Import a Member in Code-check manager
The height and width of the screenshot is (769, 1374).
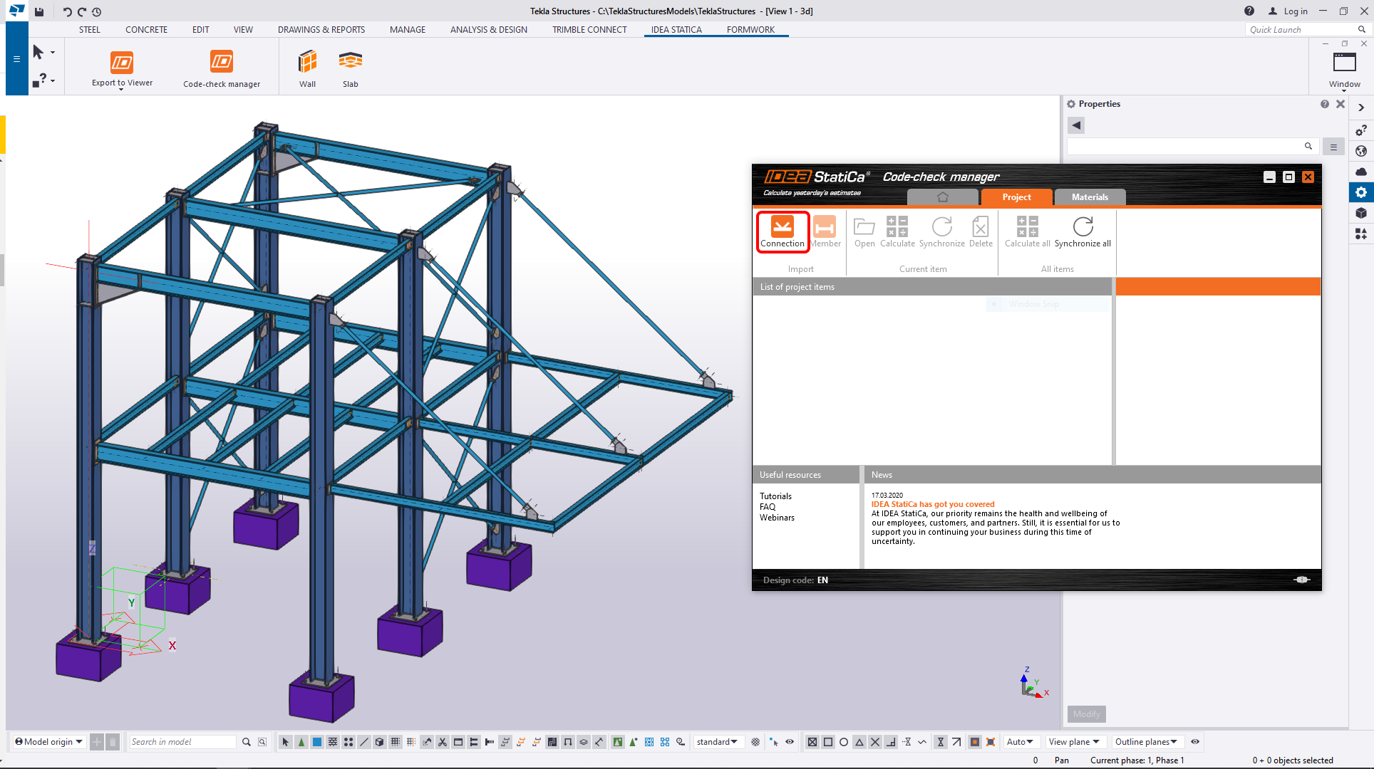[825, 231]
